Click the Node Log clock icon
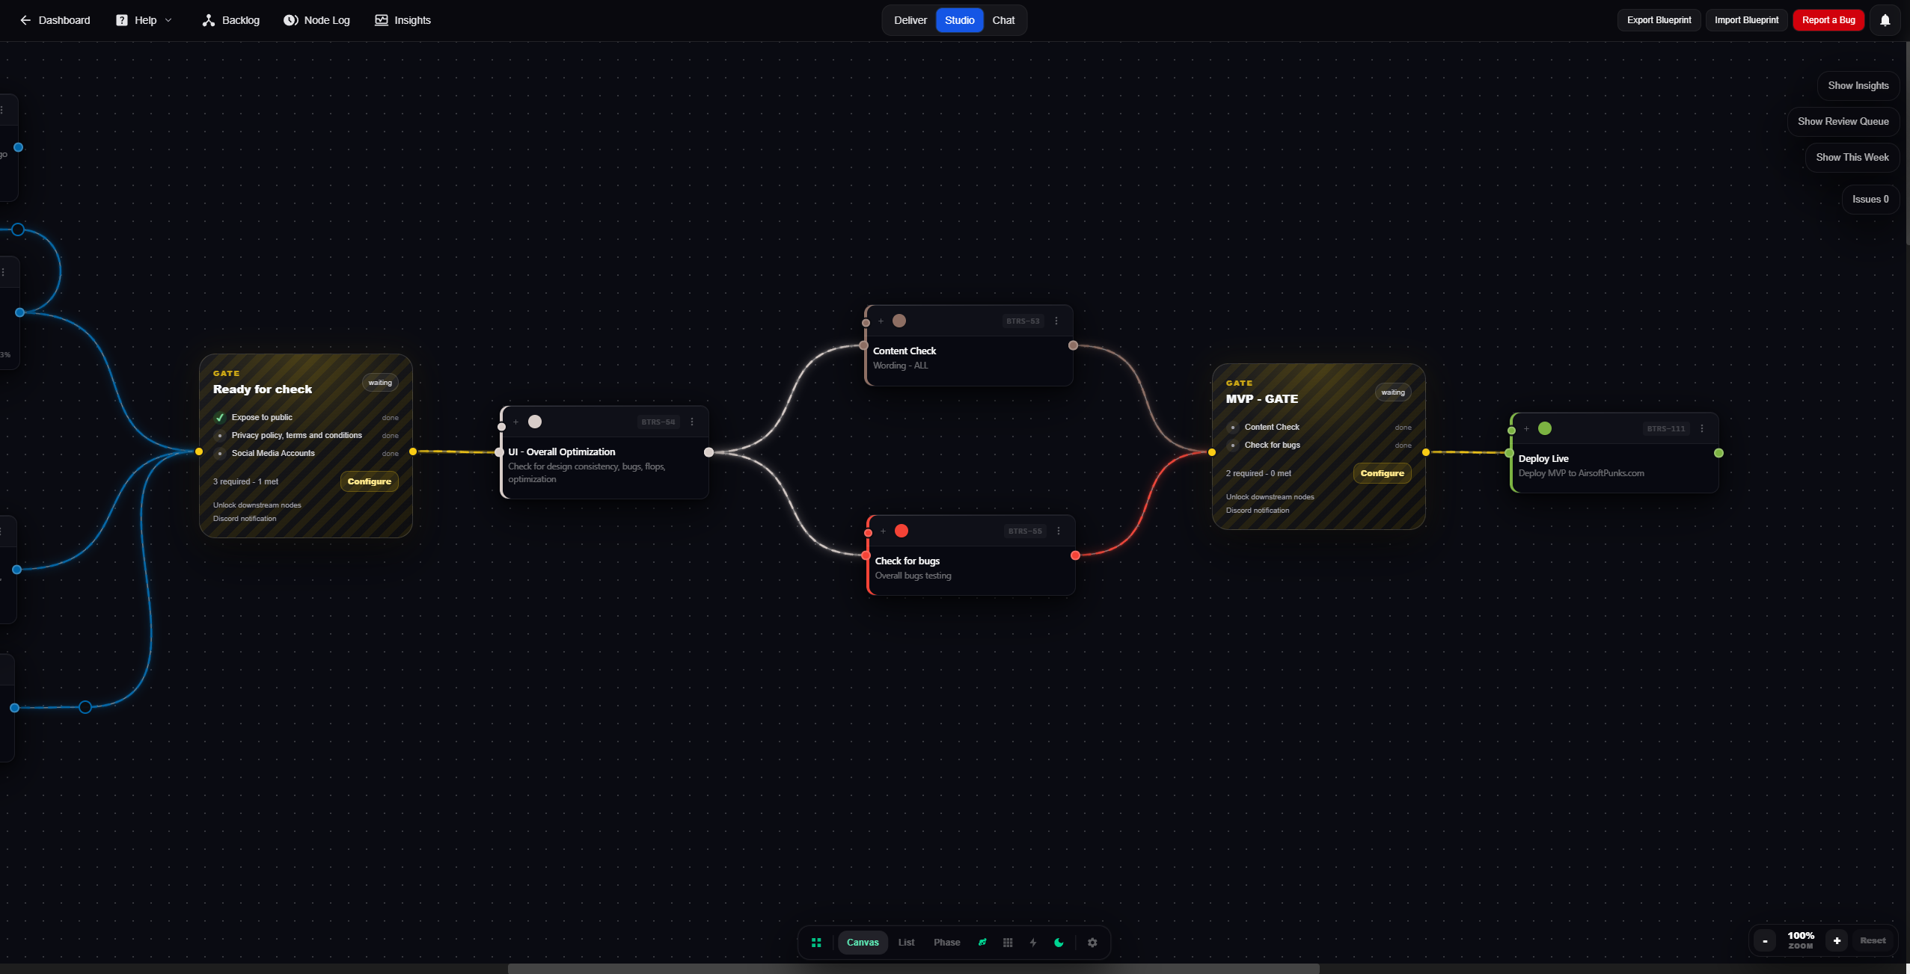 [290, 20]
